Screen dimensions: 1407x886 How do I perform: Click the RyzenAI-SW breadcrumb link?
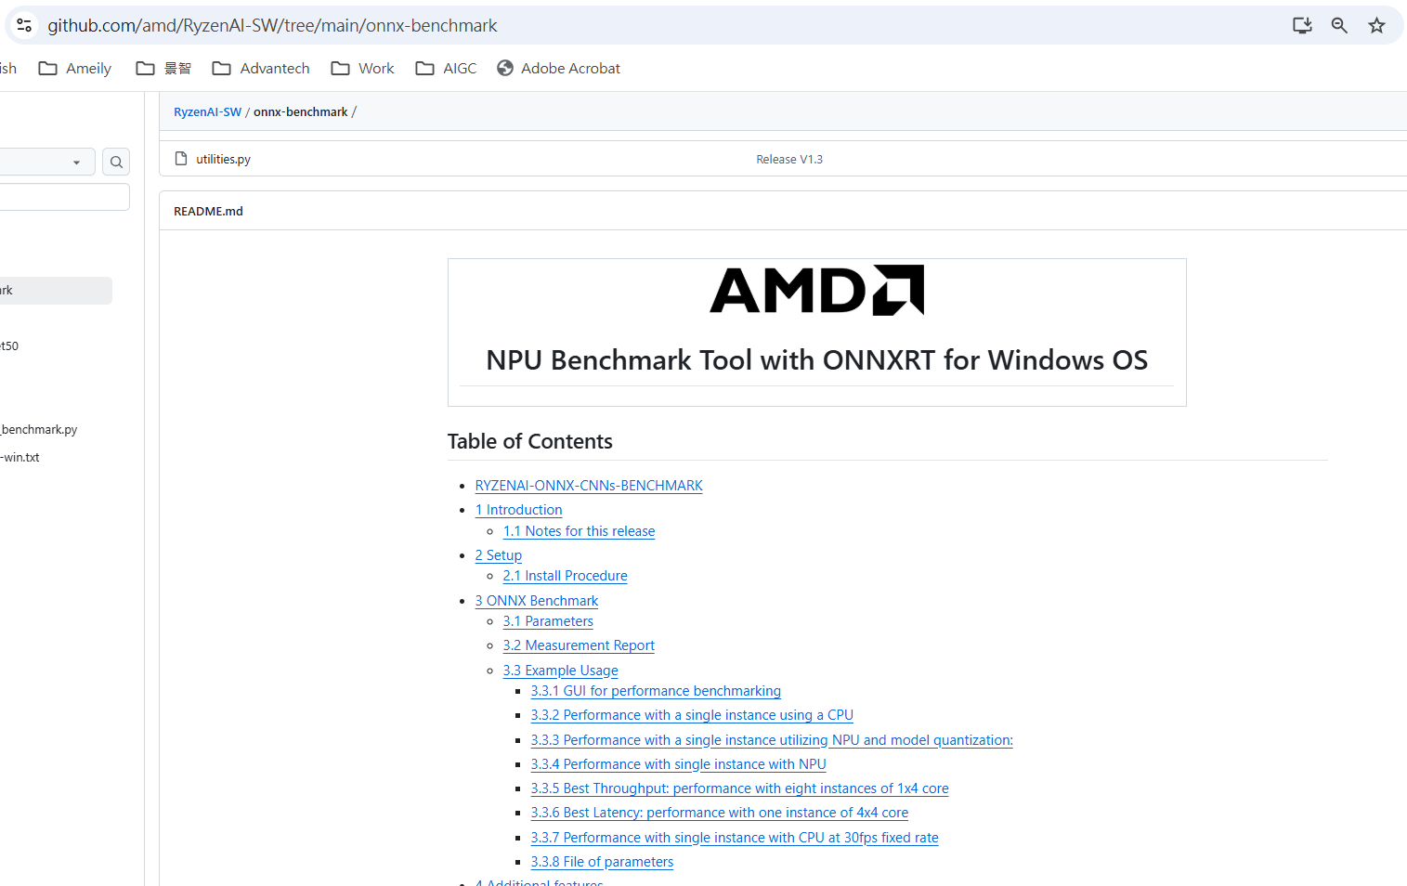click(x=207, y=111)
